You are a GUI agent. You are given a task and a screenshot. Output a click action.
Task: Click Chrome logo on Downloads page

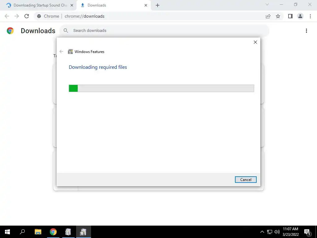[10, 31]
